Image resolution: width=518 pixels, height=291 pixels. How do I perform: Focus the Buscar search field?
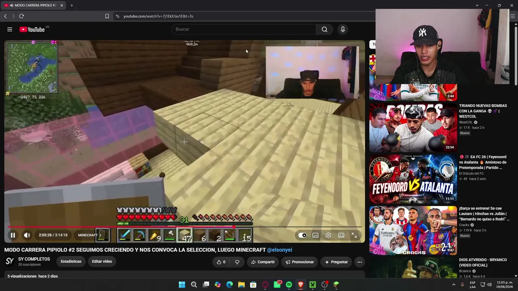coord(244,29)
